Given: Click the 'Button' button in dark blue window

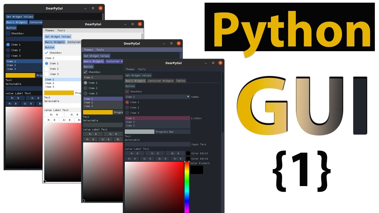Looking at the screenshot, I should click(x=11, y=28).
